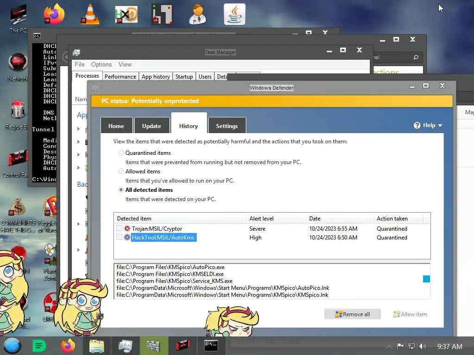Click the Allow item button

410,314
